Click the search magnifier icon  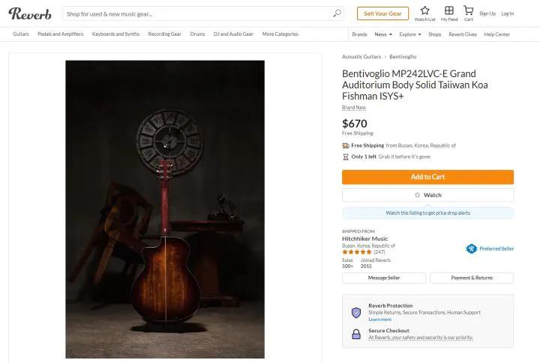[x=337, y=13]
